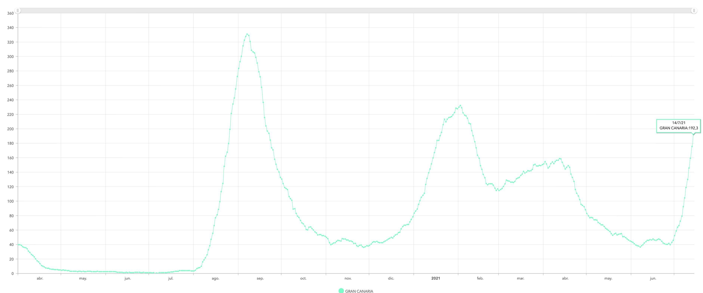Click the 360 y-axis value label

tap(10, 13)
